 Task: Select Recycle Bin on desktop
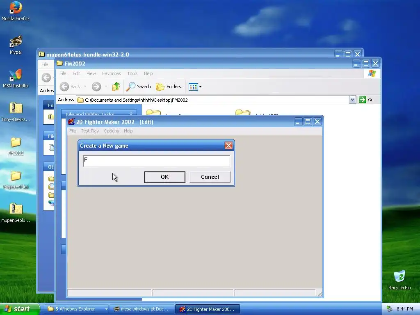click(399, 280)
